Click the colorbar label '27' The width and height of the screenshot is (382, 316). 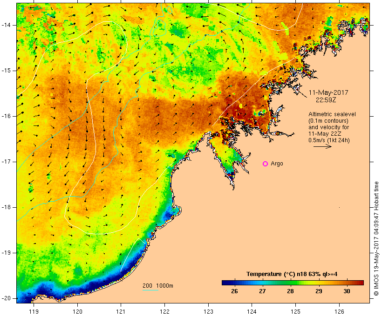[x=262, y=291]
